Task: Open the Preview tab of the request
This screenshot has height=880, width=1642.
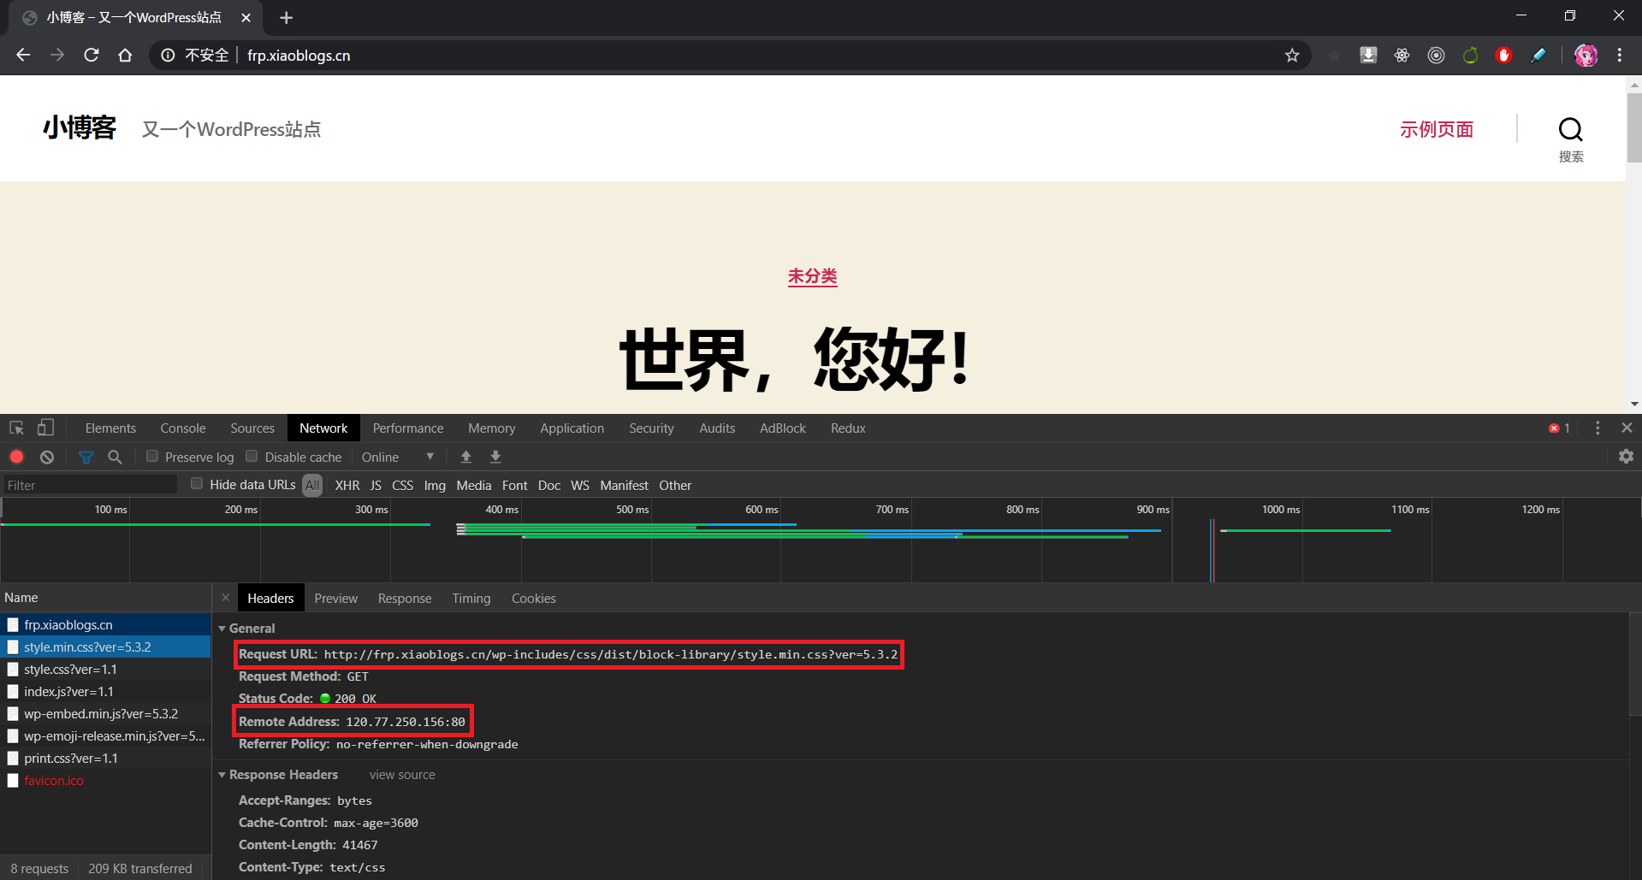Action: coord(335,598)
